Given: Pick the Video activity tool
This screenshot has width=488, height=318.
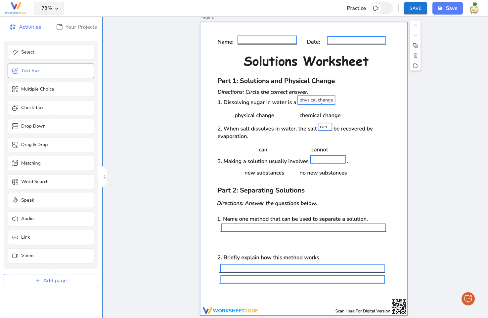Looking at the screenshot, I should pyautogui.click(x=51, y=256).
